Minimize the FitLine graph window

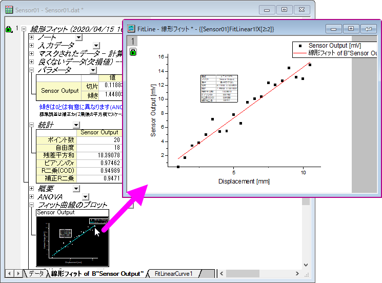coord(334,29)
